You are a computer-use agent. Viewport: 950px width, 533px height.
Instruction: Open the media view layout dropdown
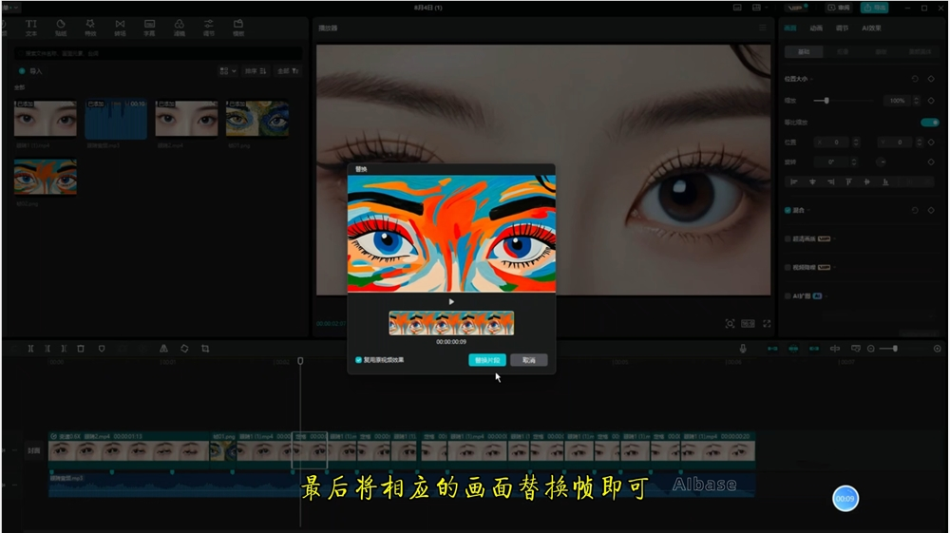click(227, 71)
